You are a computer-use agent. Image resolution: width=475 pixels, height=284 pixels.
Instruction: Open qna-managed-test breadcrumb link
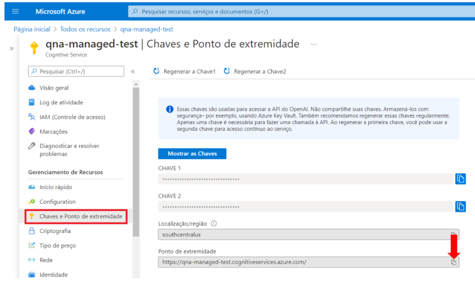pyautogui.click(x=147, y=29)
